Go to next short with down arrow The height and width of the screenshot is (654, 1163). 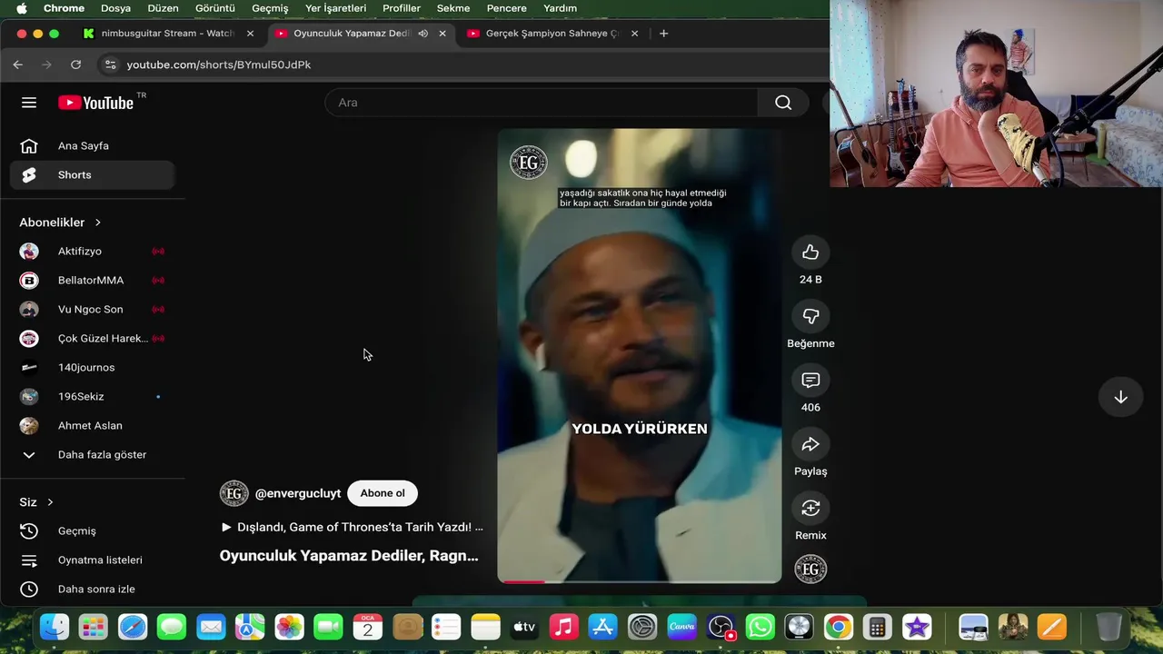tap(1120, 397)
